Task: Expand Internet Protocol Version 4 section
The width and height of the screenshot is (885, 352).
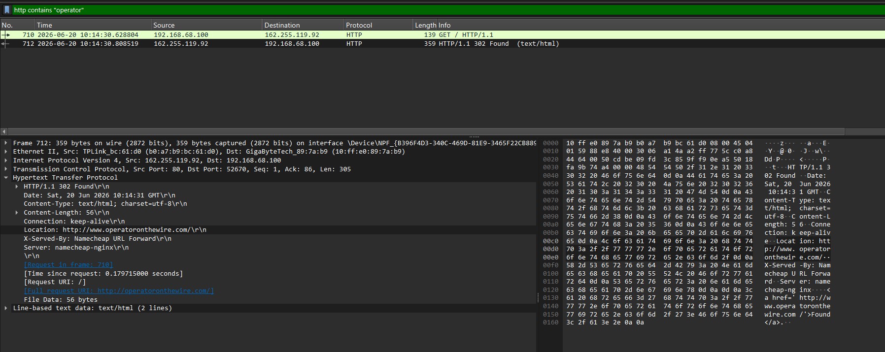Action: point(6,160)
